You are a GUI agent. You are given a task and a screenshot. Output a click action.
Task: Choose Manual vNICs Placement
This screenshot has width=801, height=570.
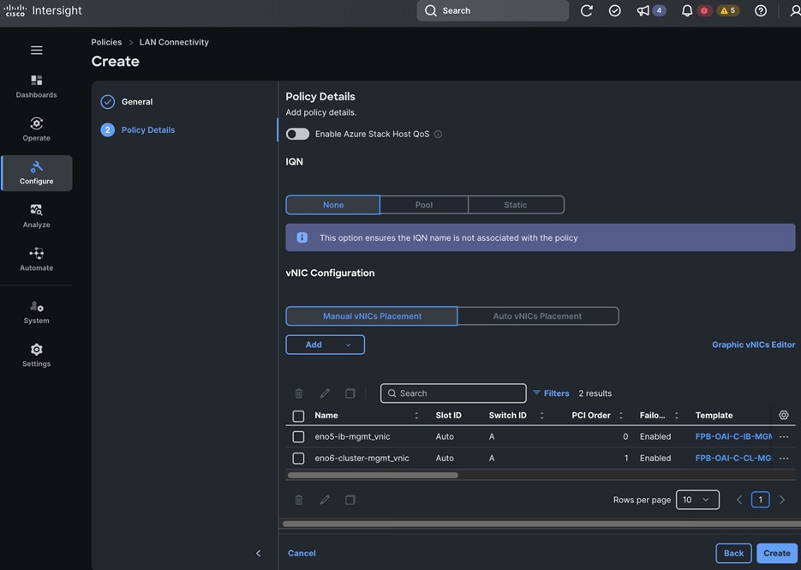coord(372,316)
